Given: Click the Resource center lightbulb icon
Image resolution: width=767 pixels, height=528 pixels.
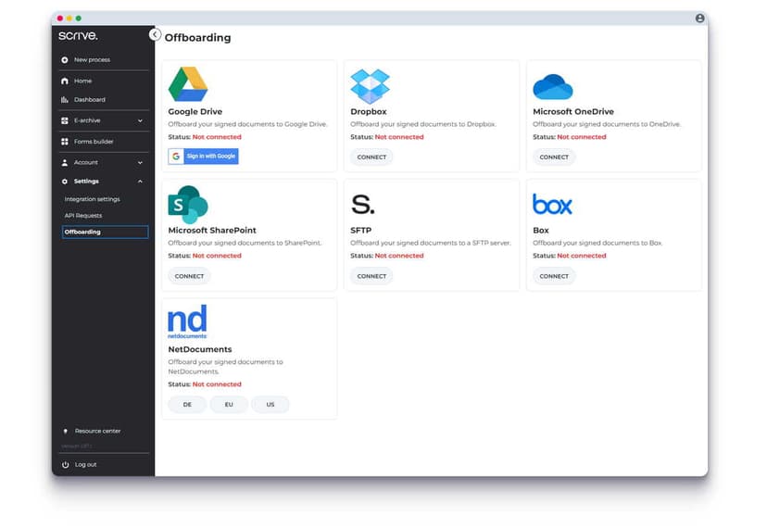Looking at the screenshot, I should 66,431.
